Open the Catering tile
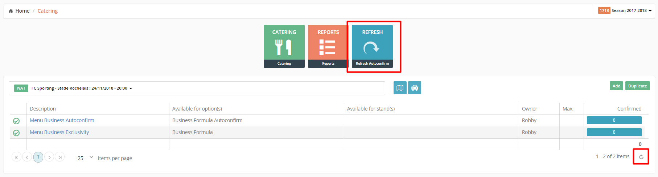 284,46
